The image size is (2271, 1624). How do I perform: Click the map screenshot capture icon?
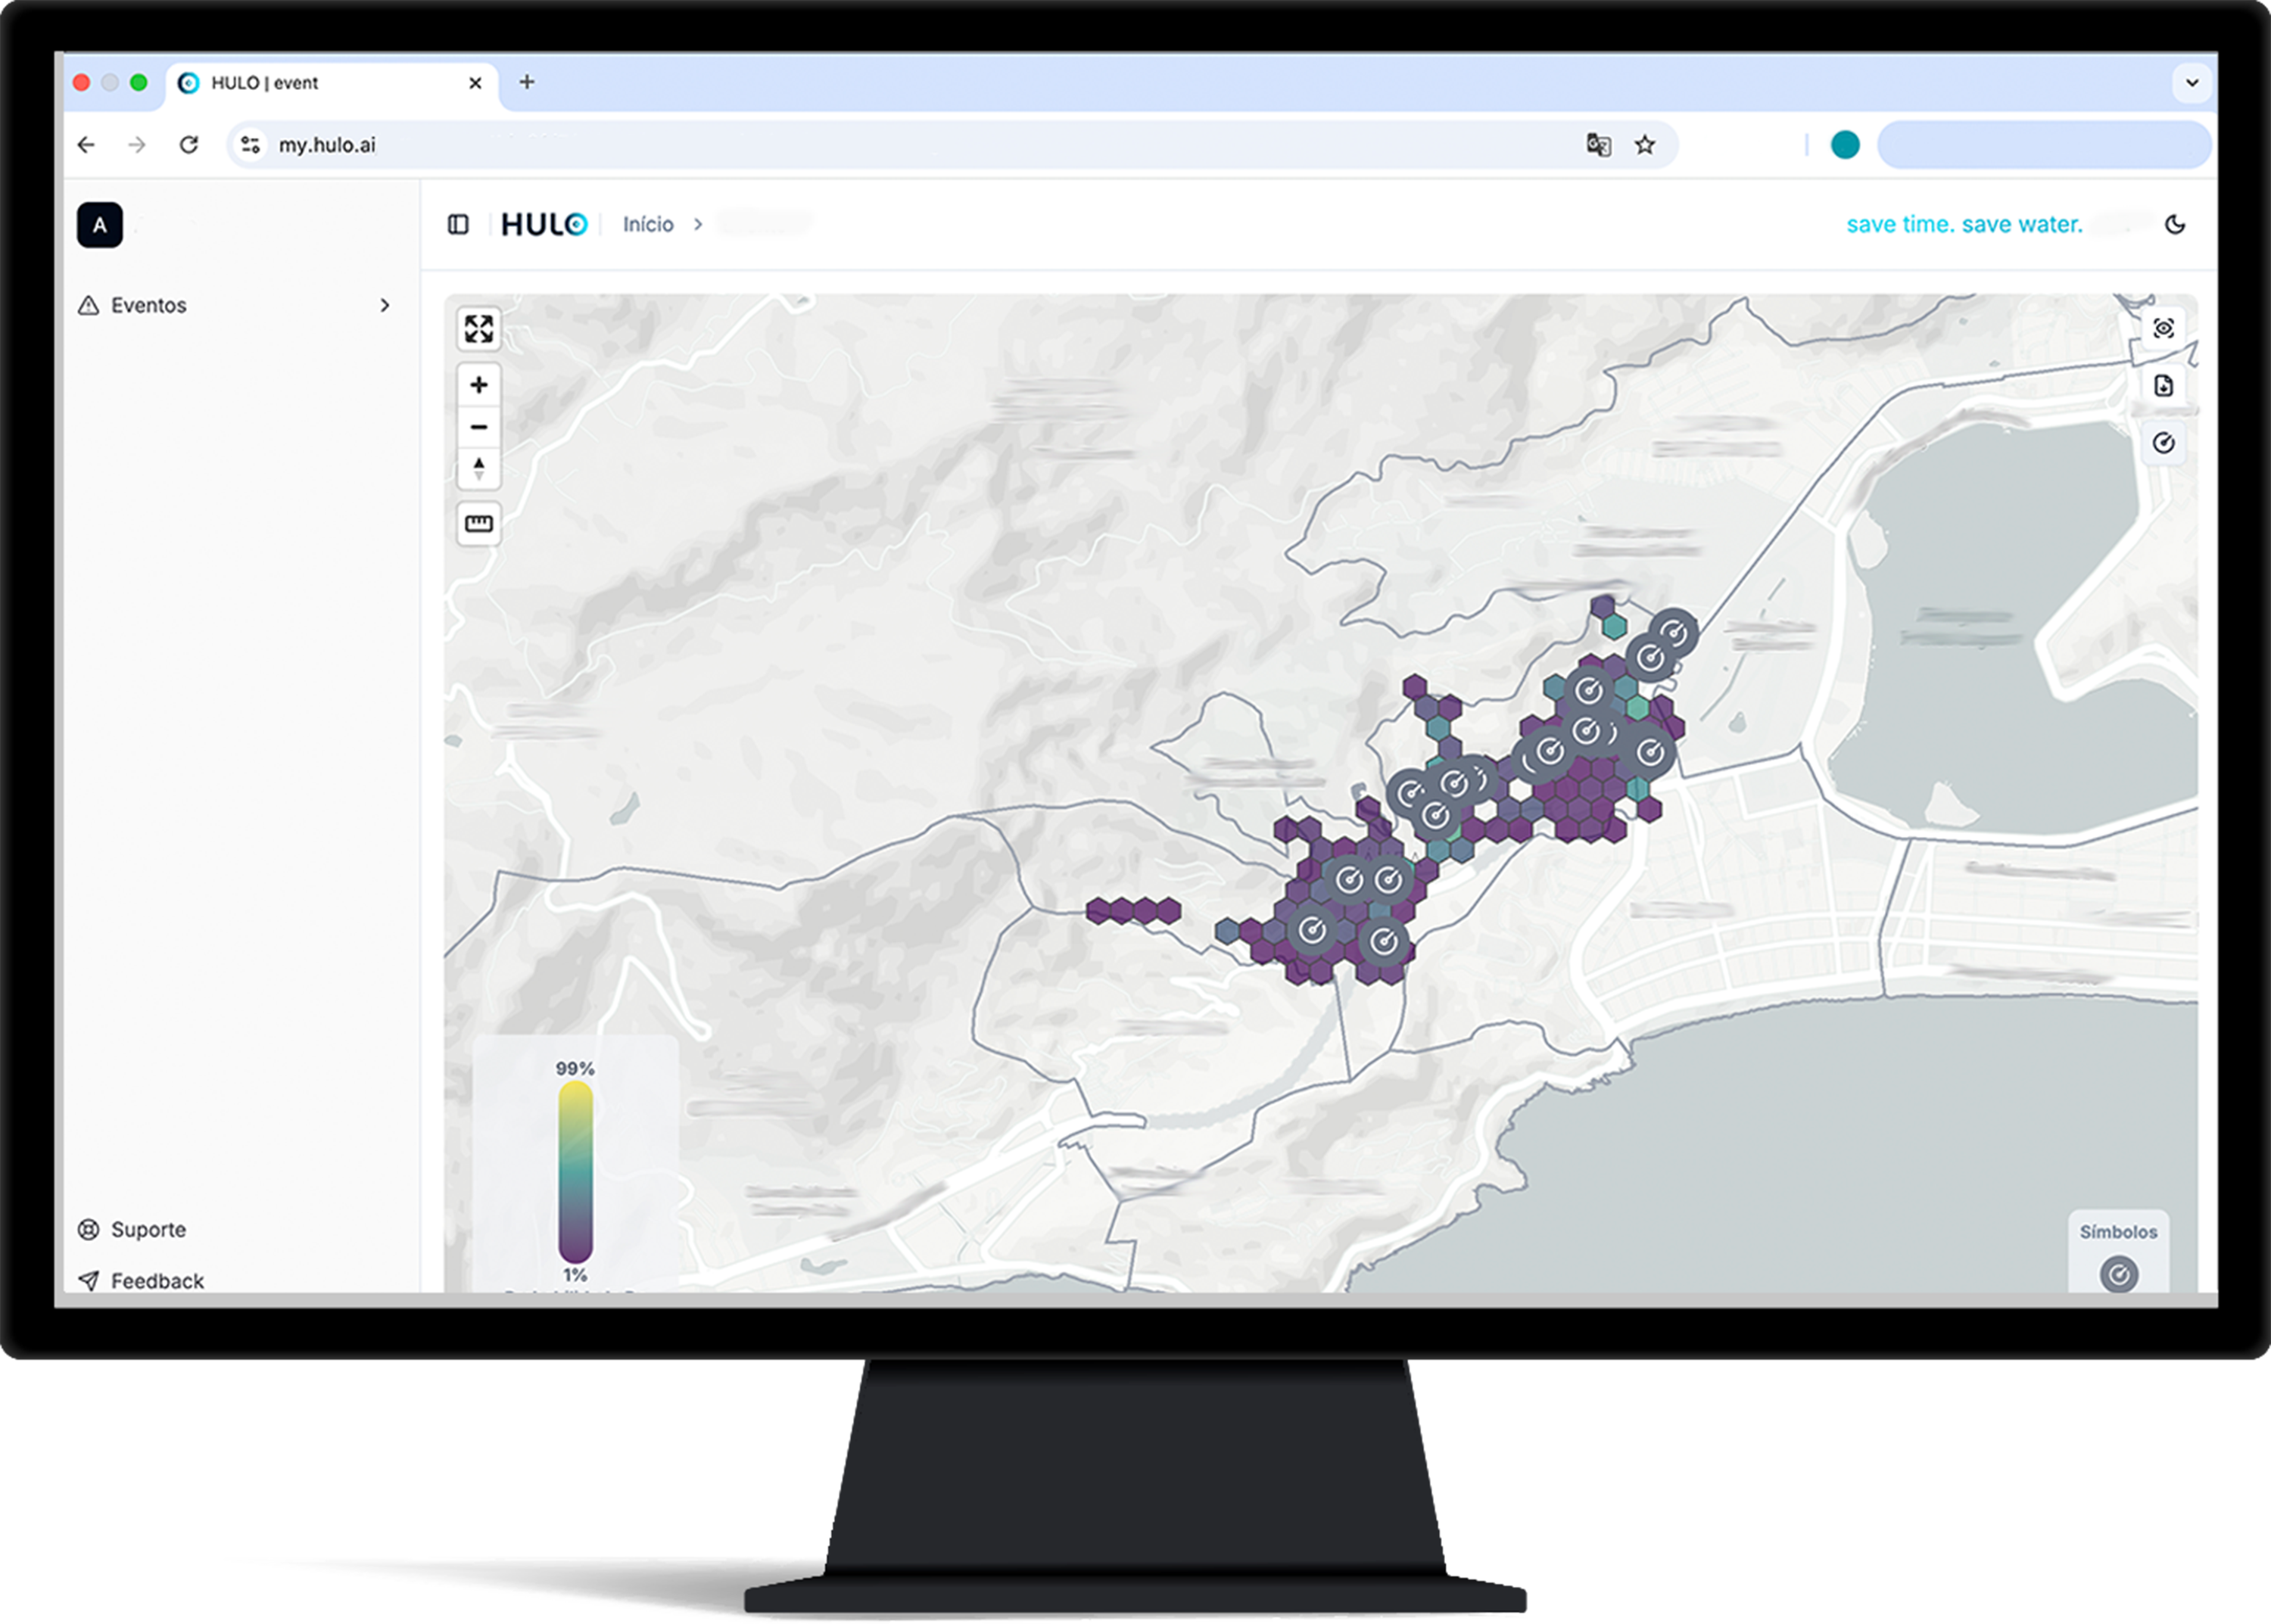point(2163,329)
